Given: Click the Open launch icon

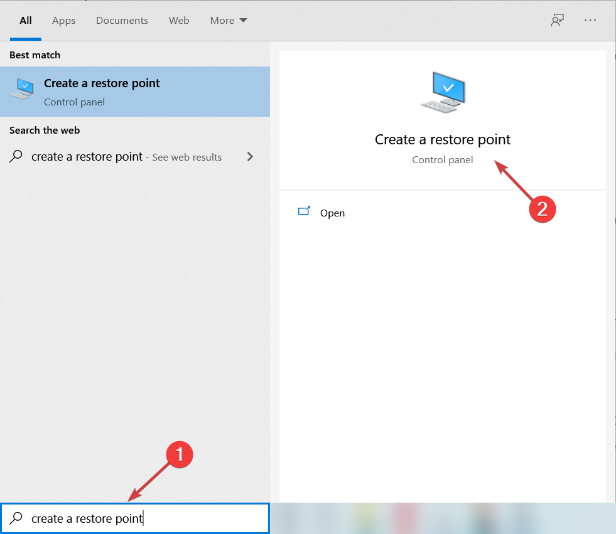Looking at the screenshot, I should (304, 211).
